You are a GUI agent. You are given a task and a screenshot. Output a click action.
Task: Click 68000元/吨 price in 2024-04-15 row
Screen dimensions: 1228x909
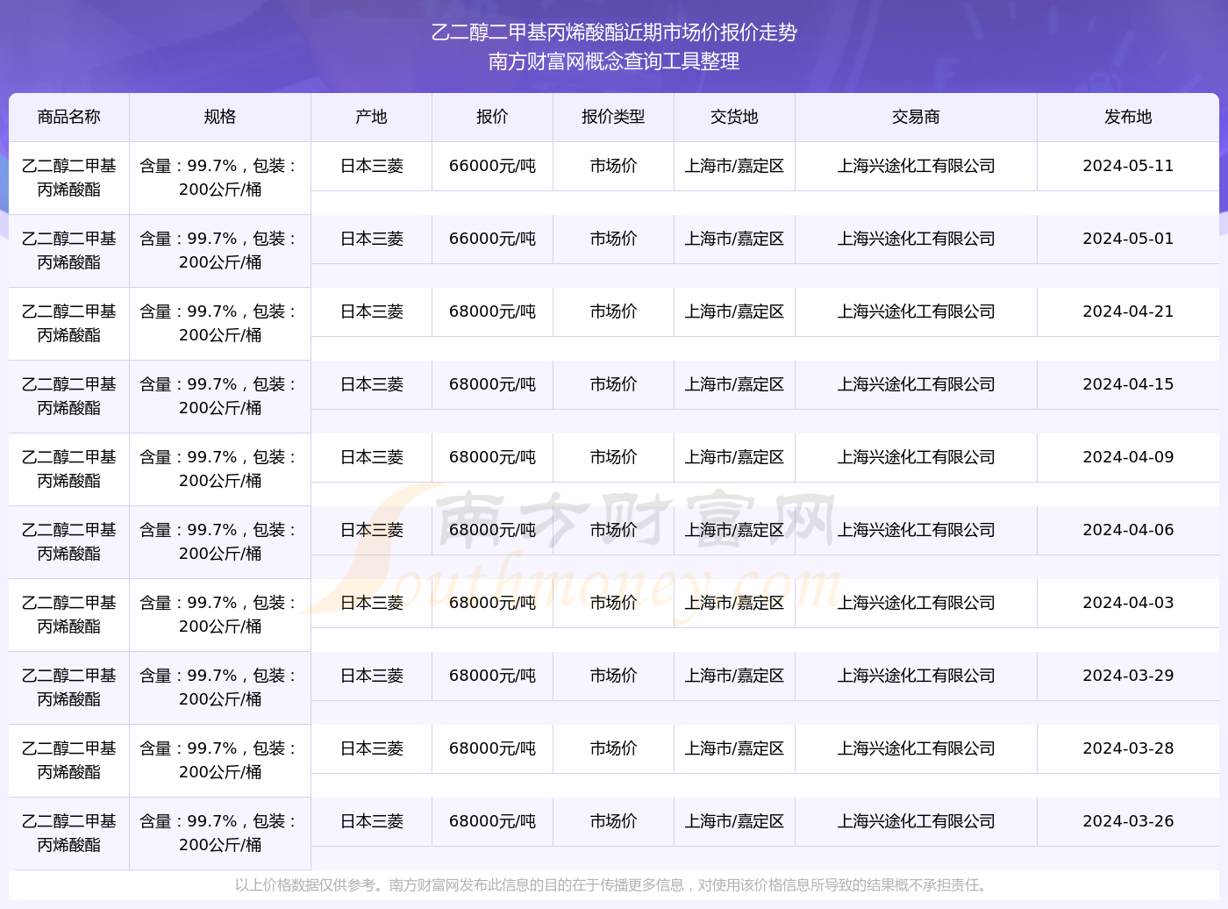(492, 384)
